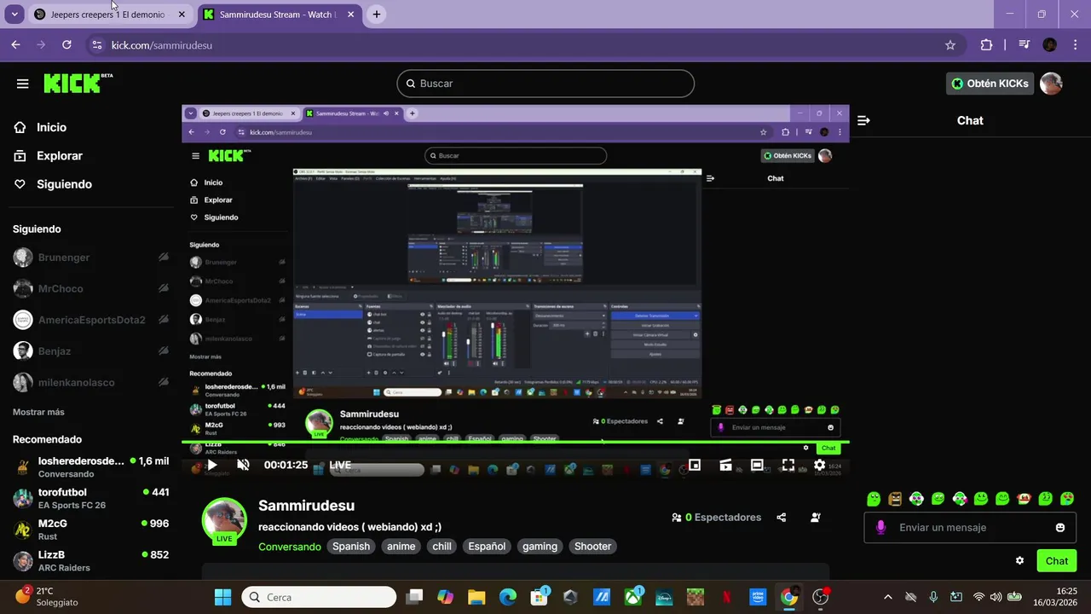Open Chrome extensions puzzle icon
The width and height of the screenshot is (1091, 614).
pos(986,45)
